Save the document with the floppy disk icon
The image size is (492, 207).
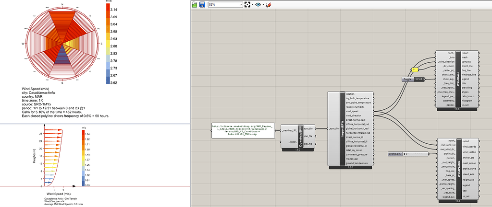click(x=202, y=4)
